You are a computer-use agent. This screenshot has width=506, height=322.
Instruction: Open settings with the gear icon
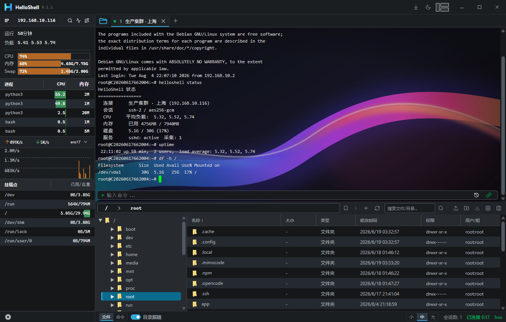(8, 317)
